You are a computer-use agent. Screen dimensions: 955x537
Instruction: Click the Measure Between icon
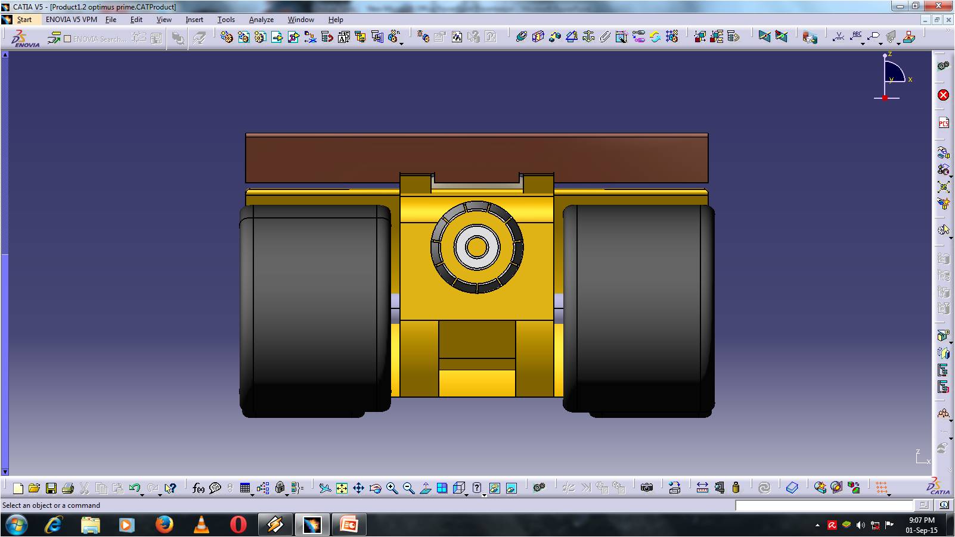(x=702, y=488)
